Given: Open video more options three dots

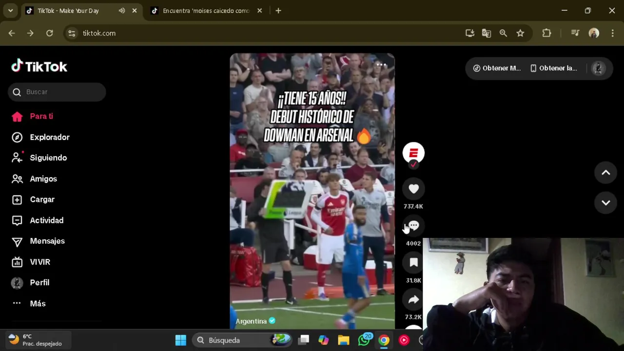Looking at the screenshot, I should 381,65.
